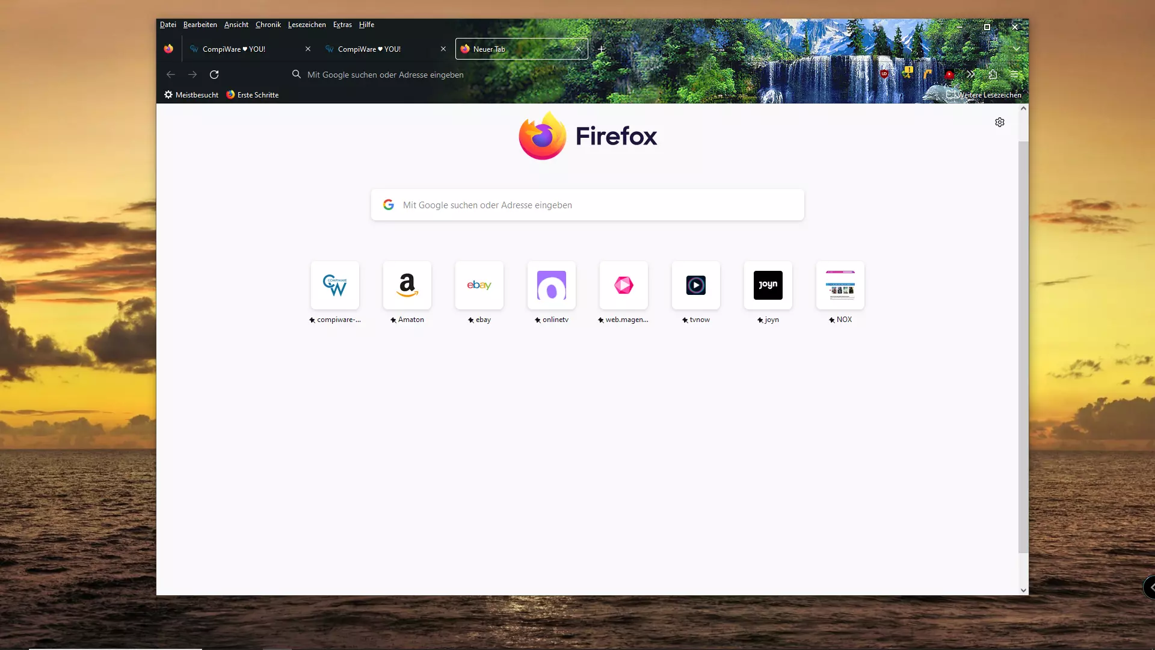Open the Erste Schritte bookmark

253,94
